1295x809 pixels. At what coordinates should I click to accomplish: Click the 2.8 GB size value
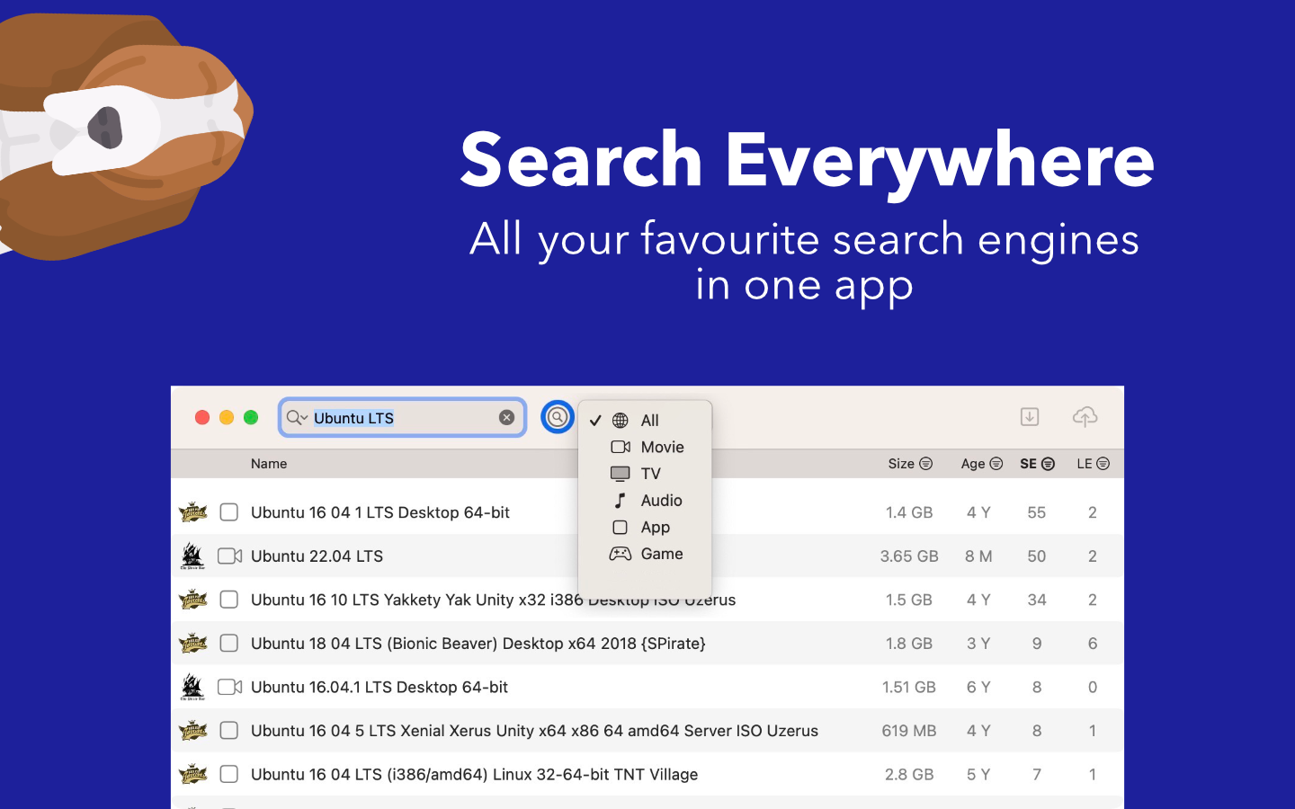pos(909,774)
